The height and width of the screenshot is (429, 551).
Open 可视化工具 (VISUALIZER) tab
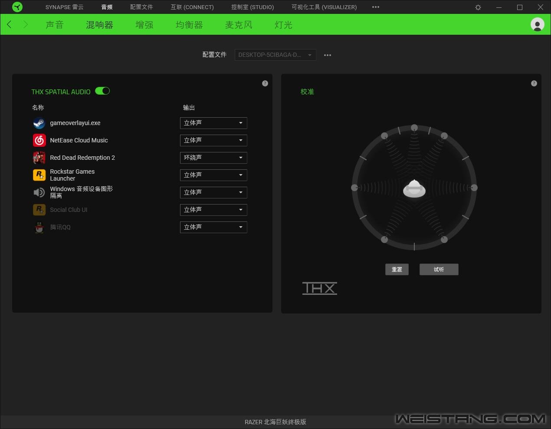[x=324, y=7]
